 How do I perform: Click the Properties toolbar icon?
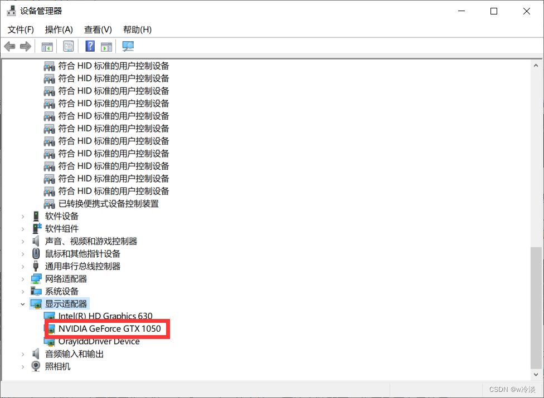pos(68,46)
